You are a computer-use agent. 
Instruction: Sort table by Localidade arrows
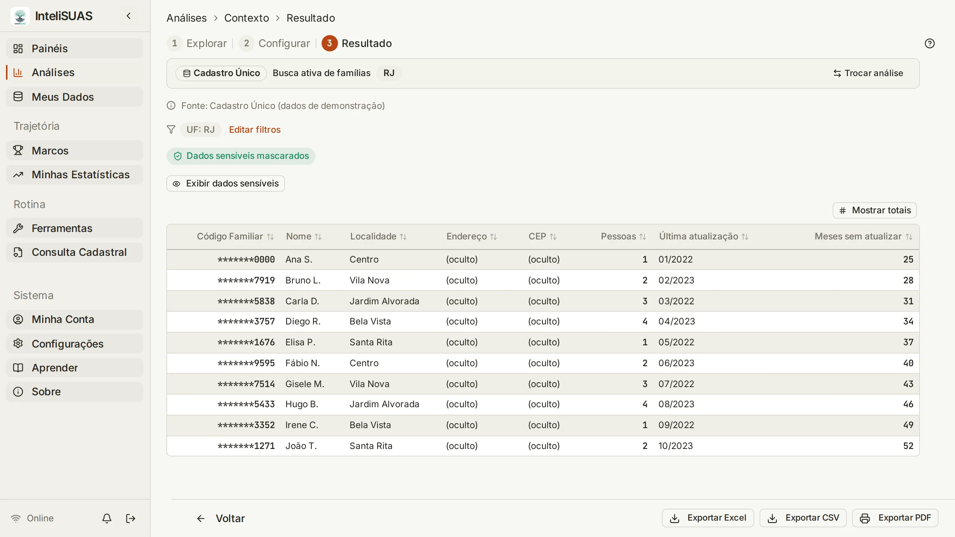pyautogui.click(x=403, y=237)
